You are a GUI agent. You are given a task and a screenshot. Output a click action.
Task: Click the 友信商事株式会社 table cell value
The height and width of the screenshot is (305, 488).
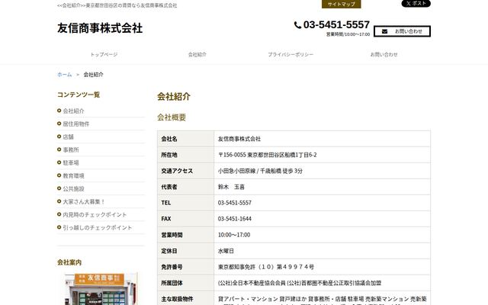[x=239, y=139]
